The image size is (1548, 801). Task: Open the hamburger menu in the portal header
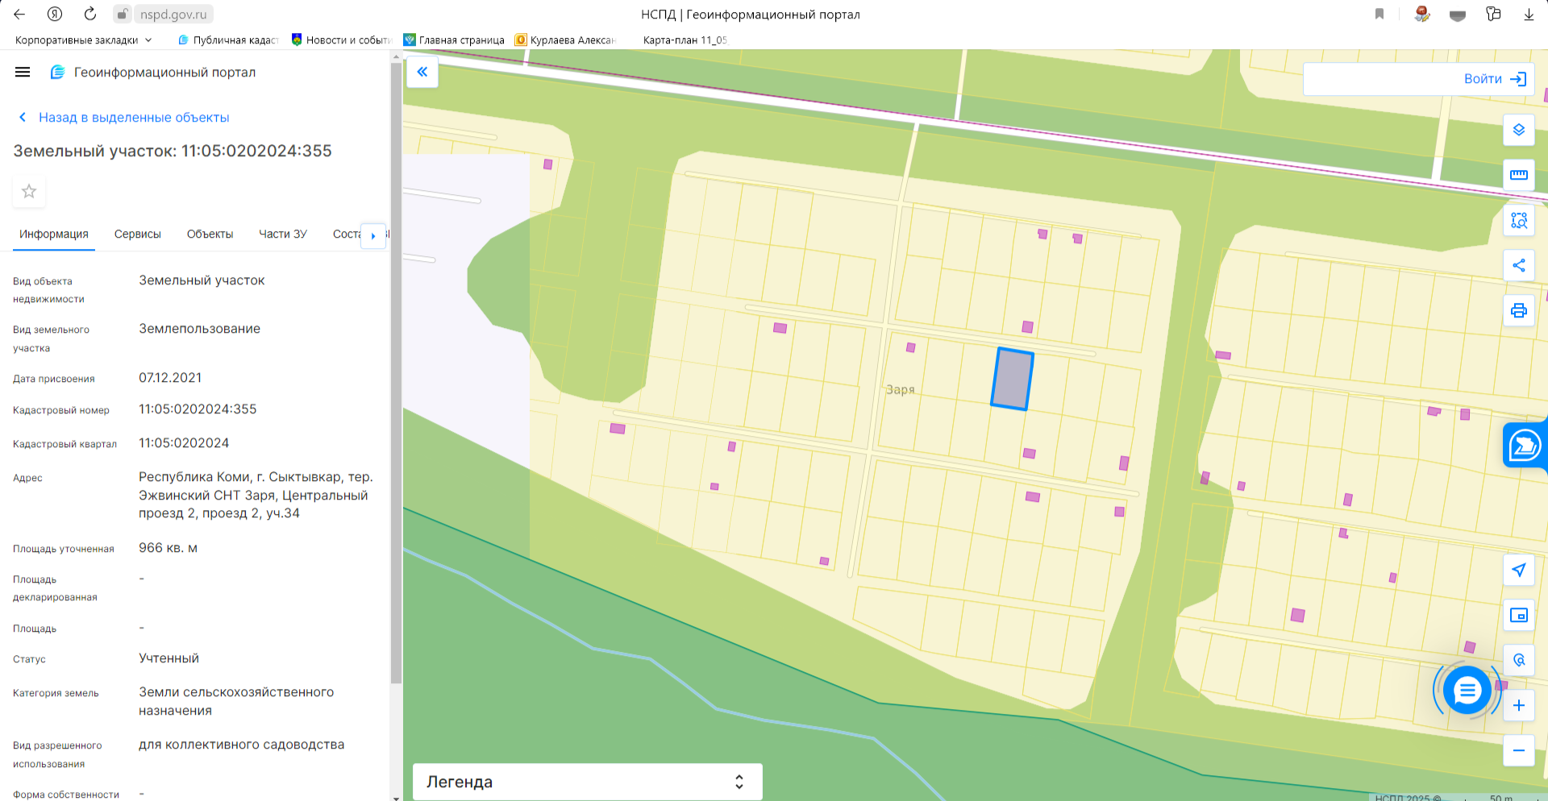point(23,72)
